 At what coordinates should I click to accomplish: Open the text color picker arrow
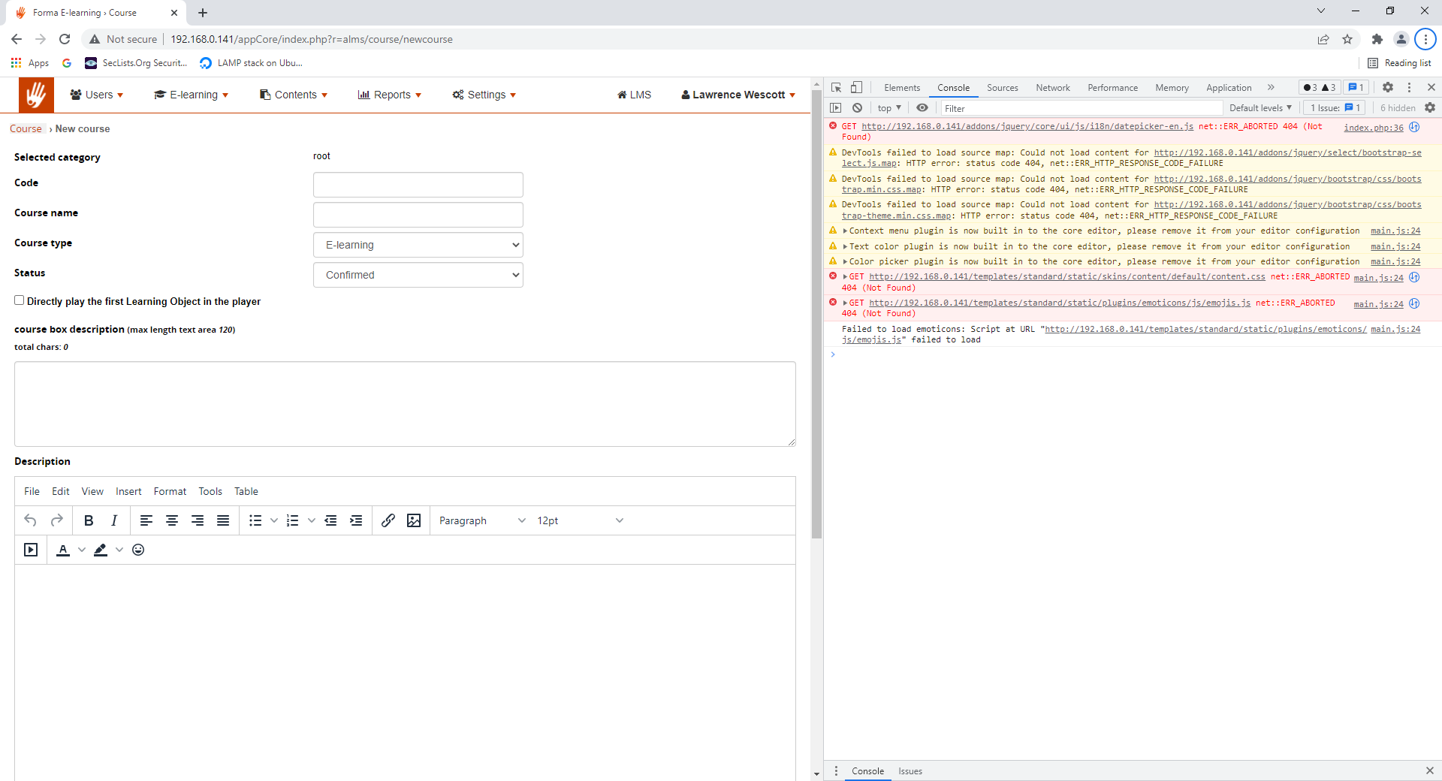[82, 550]
